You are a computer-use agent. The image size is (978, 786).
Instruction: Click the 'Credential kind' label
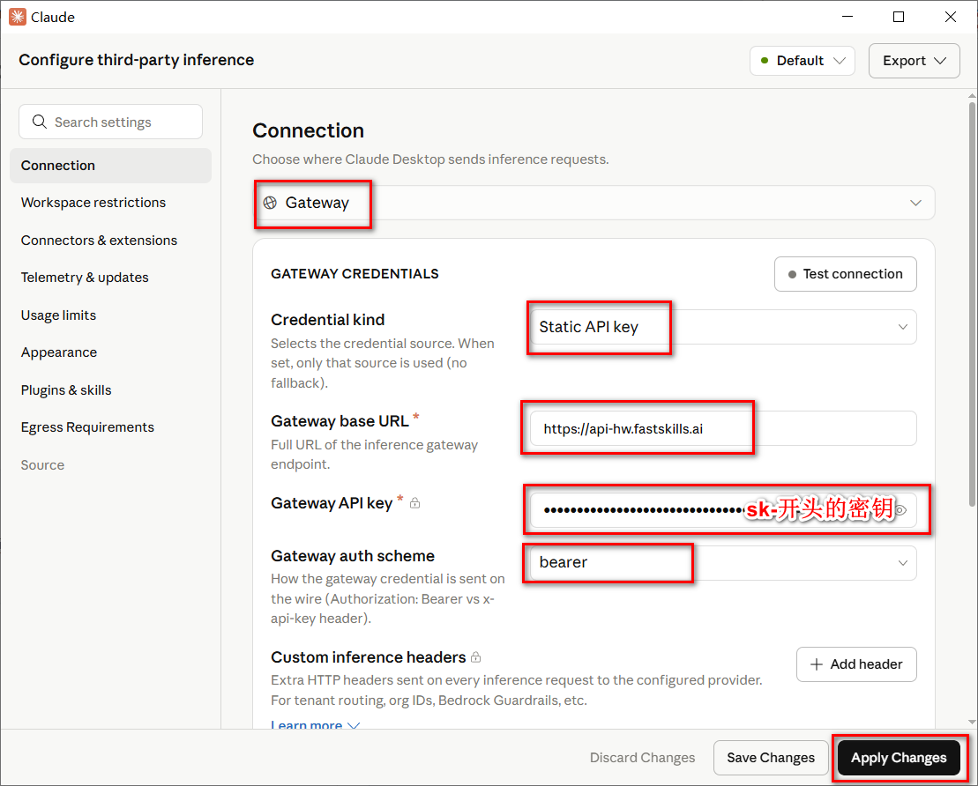point(327,320)
